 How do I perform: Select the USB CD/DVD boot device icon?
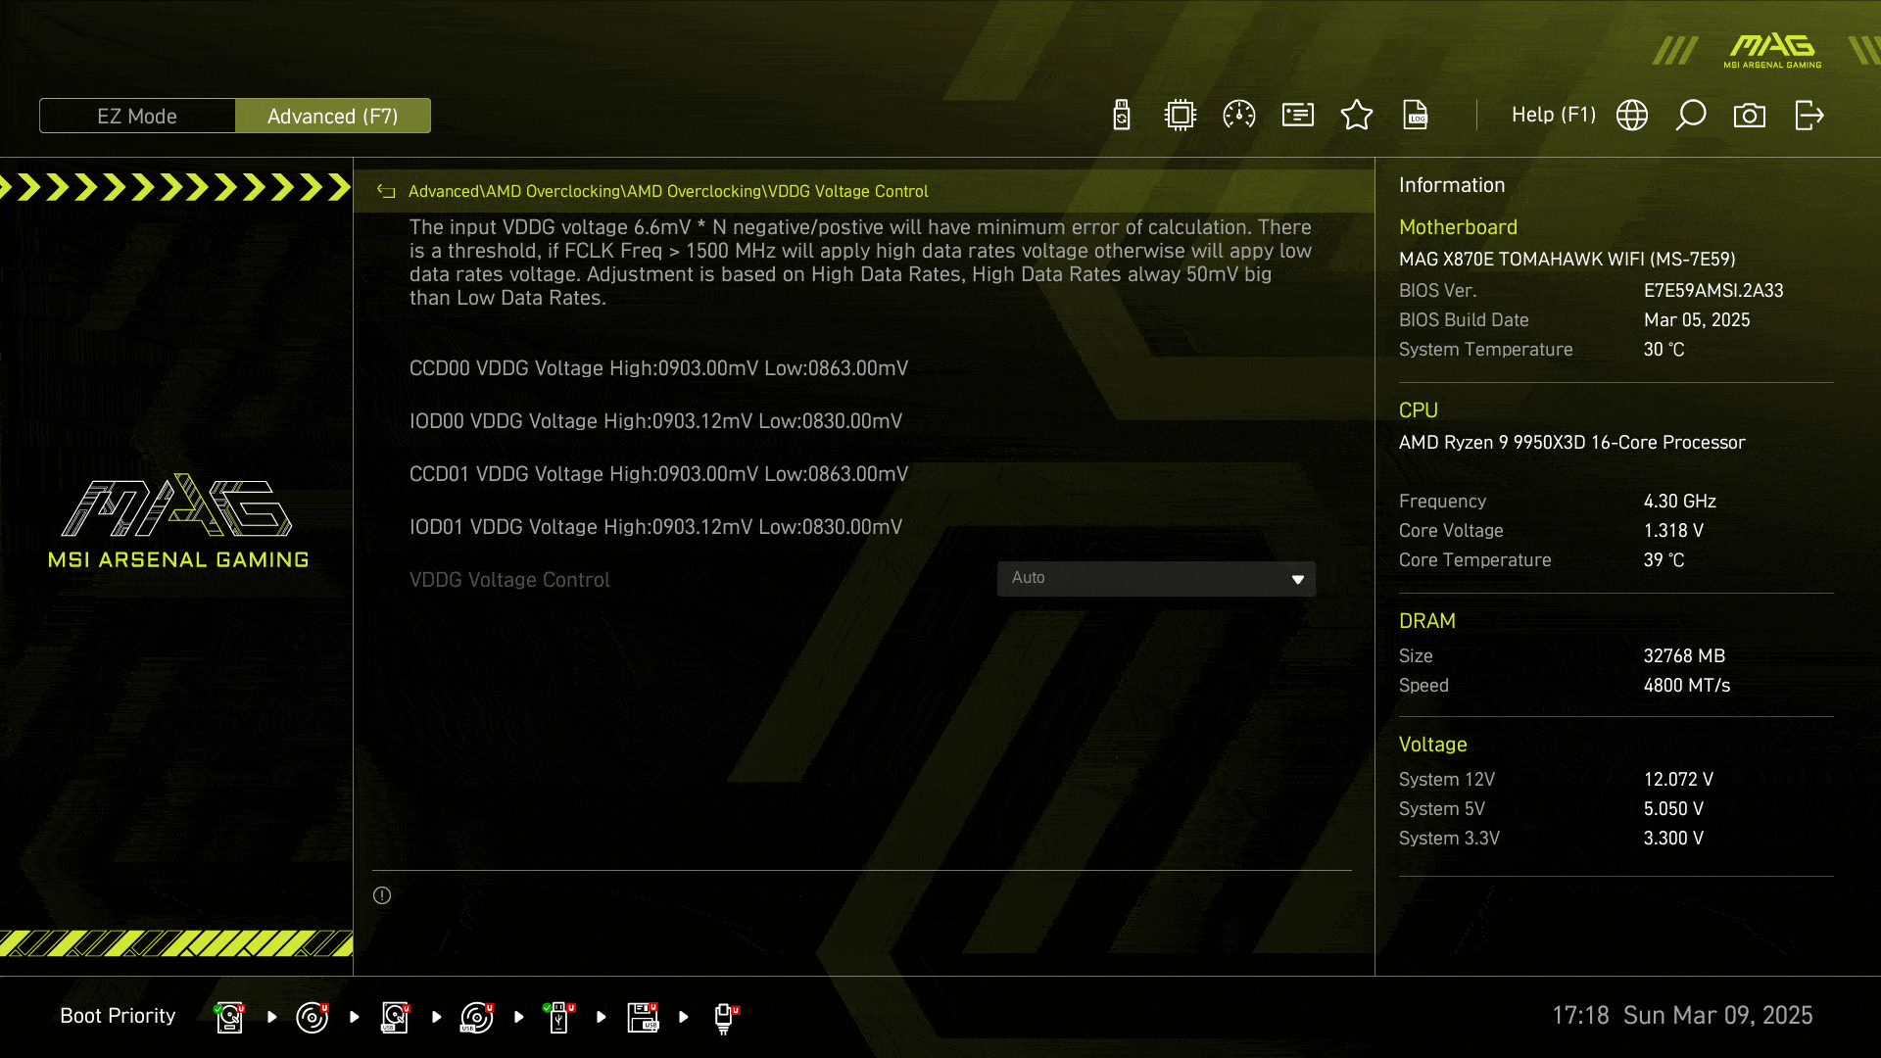coord(477,1017)
